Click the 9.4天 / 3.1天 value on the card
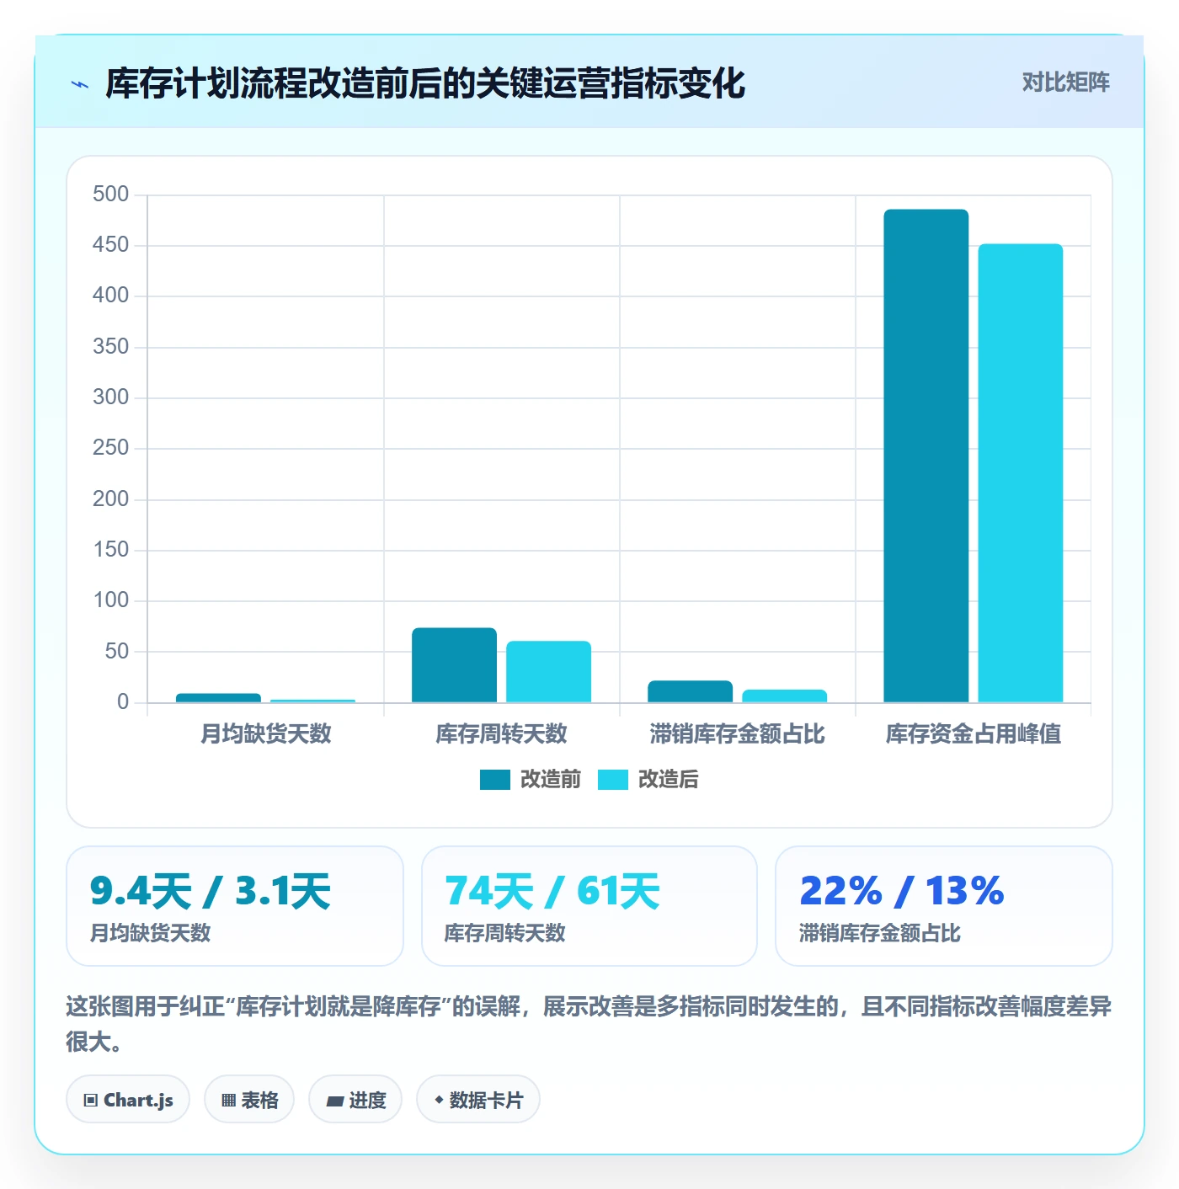 pos(211,891)
